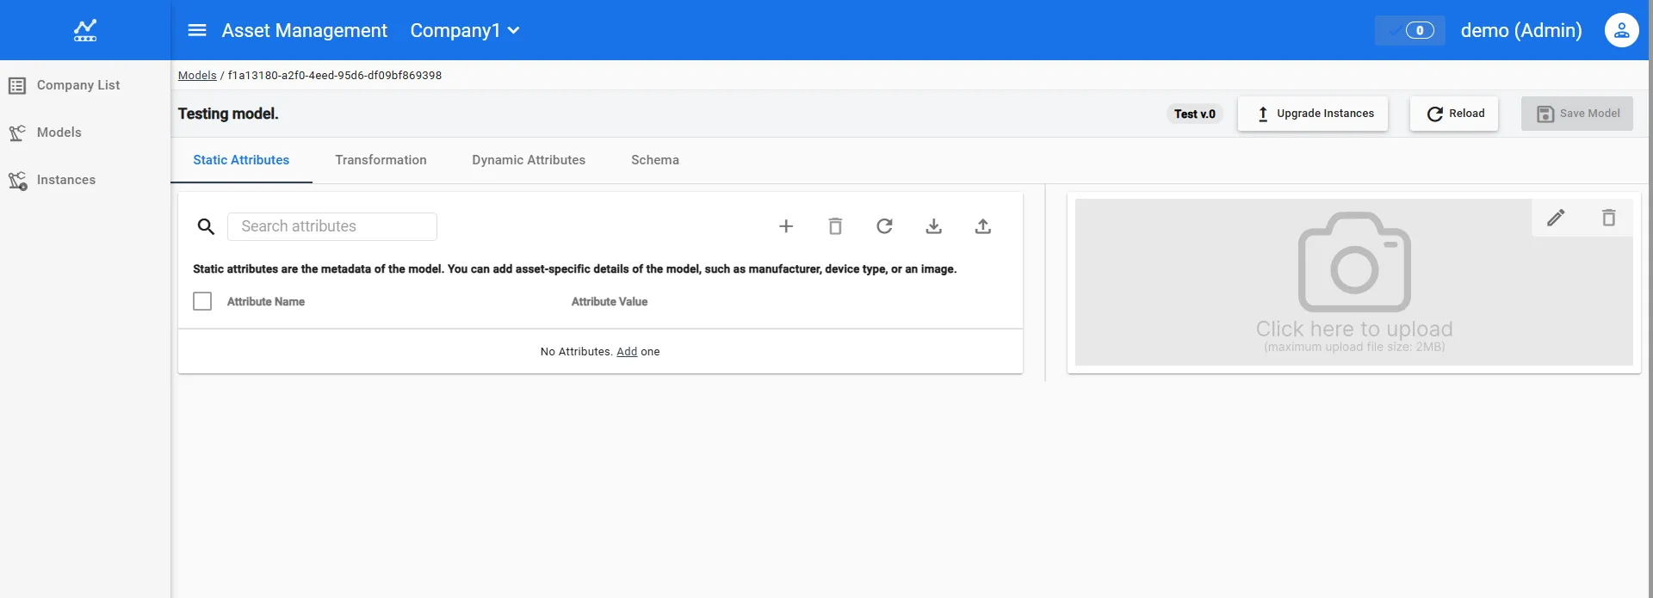Click the magnifier search icon
Screen dimensions: 1653x598
[x=206, y=226]
